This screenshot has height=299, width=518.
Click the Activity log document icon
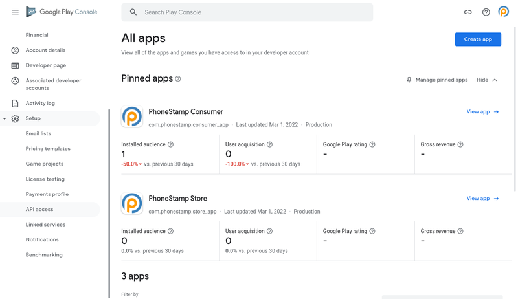point(15,104)
